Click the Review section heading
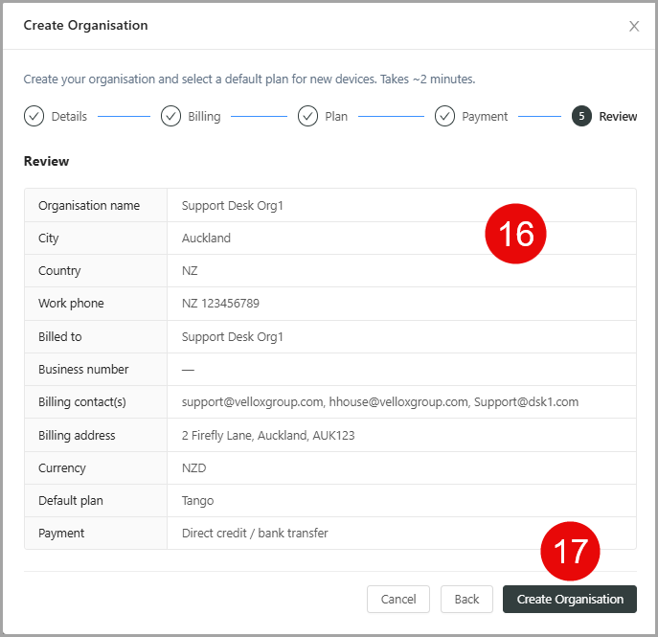This screenshot has height=637, width=658. tap(46, 161)
